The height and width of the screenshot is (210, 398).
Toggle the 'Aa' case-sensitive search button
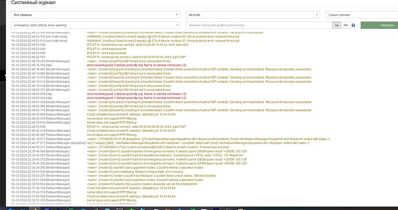[x=337, y=25]
